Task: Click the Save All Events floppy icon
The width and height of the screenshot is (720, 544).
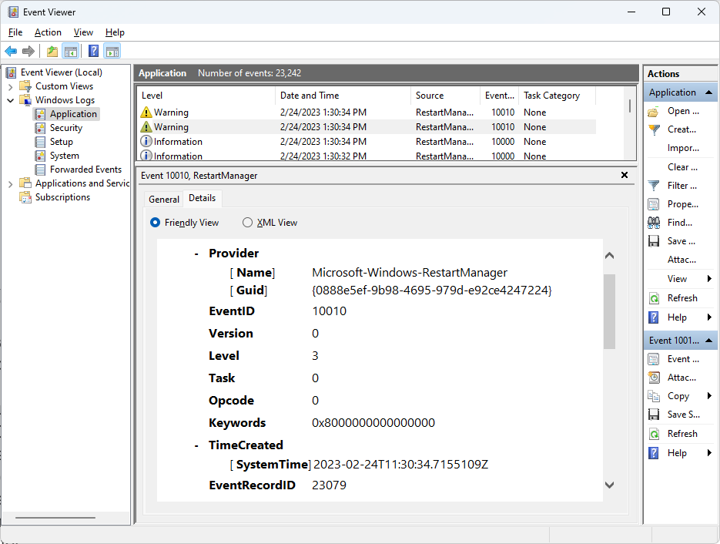Action: (654, 241)
